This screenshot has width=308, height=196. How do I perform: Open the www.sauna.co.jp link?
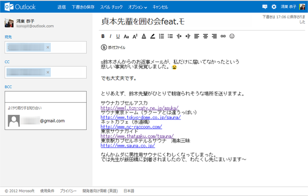point(128,146)
